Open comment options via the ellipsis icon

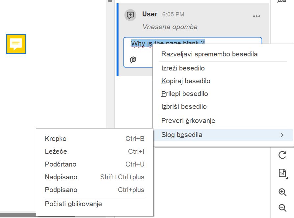256,15
